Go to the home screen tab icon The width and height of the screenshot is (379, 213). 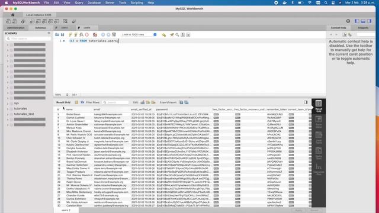[x=13, y=15]
